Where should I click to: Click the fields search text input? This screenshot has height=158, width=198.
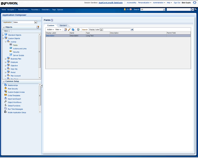(117, 30)
